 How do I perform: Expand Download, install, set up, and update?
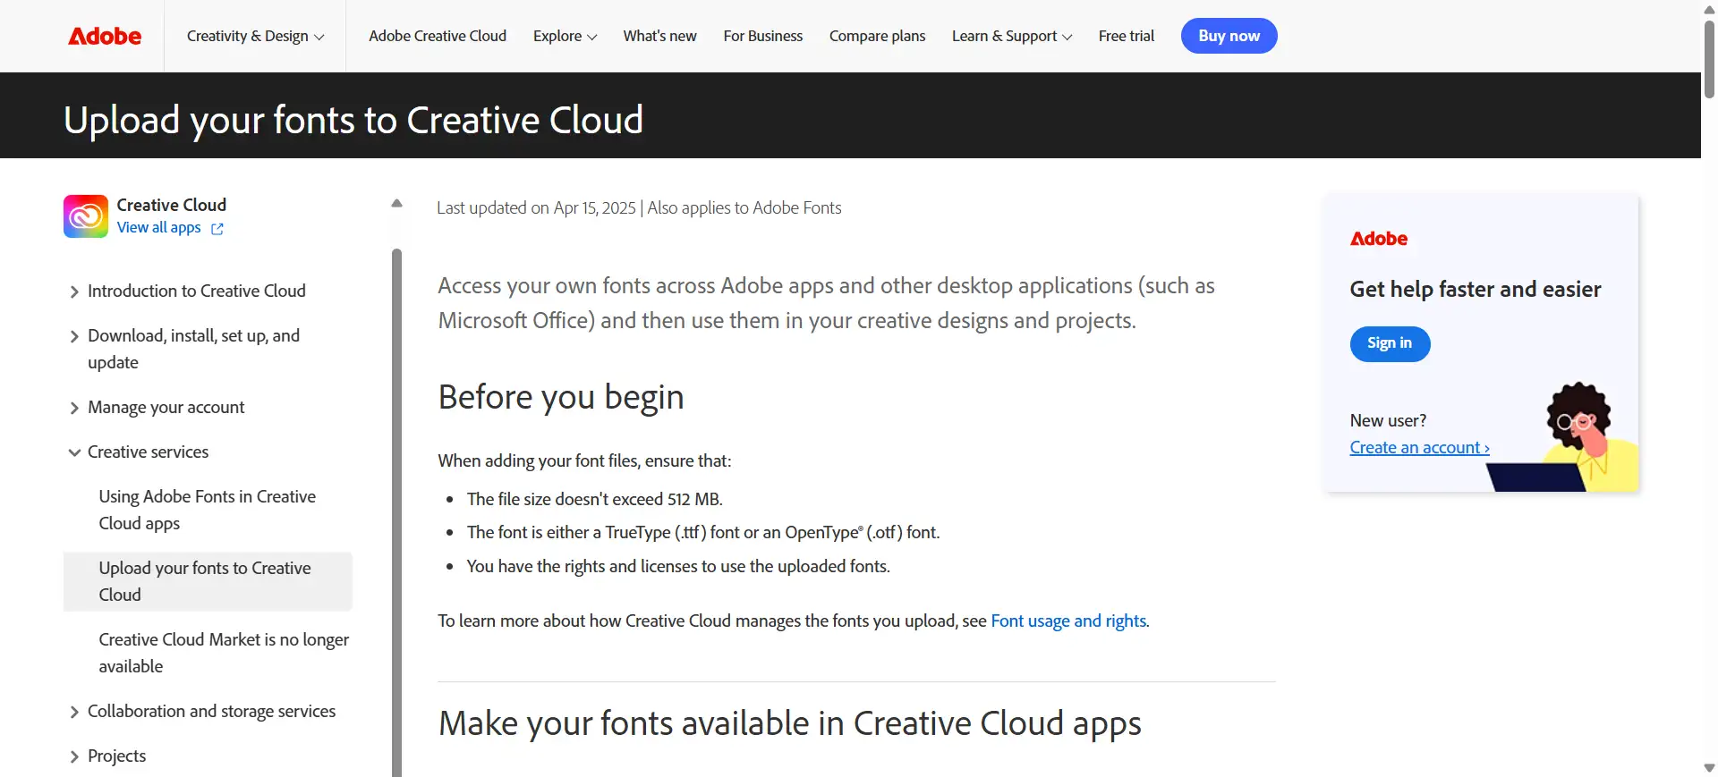click(184, 349)
